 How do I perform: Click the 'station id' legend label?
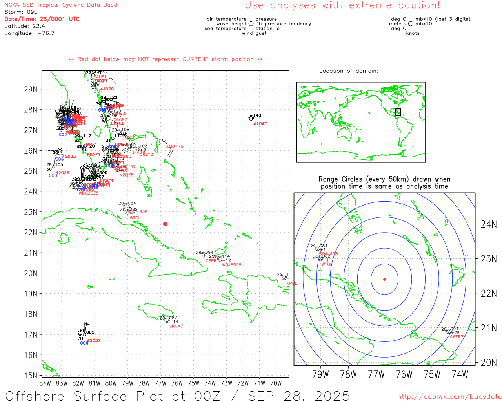pyautogui.click(x=267, y=29)
